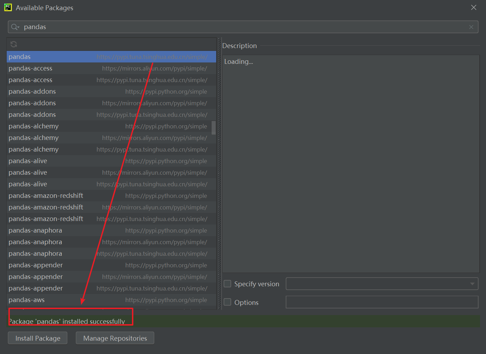The image size is (486, 354).
Task: Select pandas-amazon-redshift from the tsinghua mirror
Action: pyautogui.click(x=111, y=219)
